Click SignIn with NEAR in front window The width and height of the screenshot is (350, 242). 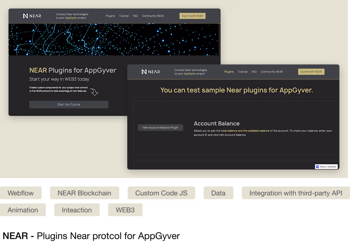[311, 72]
